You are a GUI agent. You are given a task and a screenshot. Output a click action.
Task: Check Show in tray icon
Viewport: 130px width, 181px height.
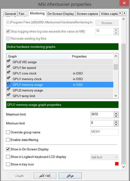[x=8, y=164]
